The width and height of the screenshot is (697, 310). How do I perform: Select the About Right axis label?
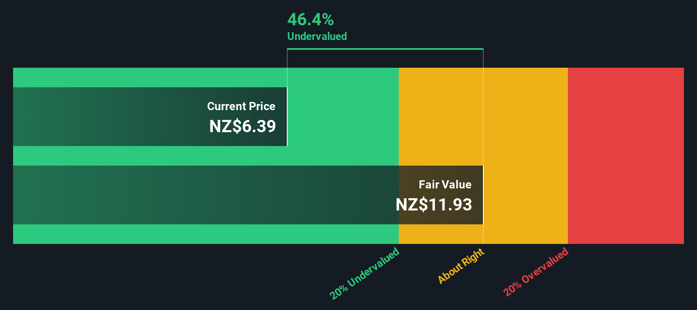[461, 266]
